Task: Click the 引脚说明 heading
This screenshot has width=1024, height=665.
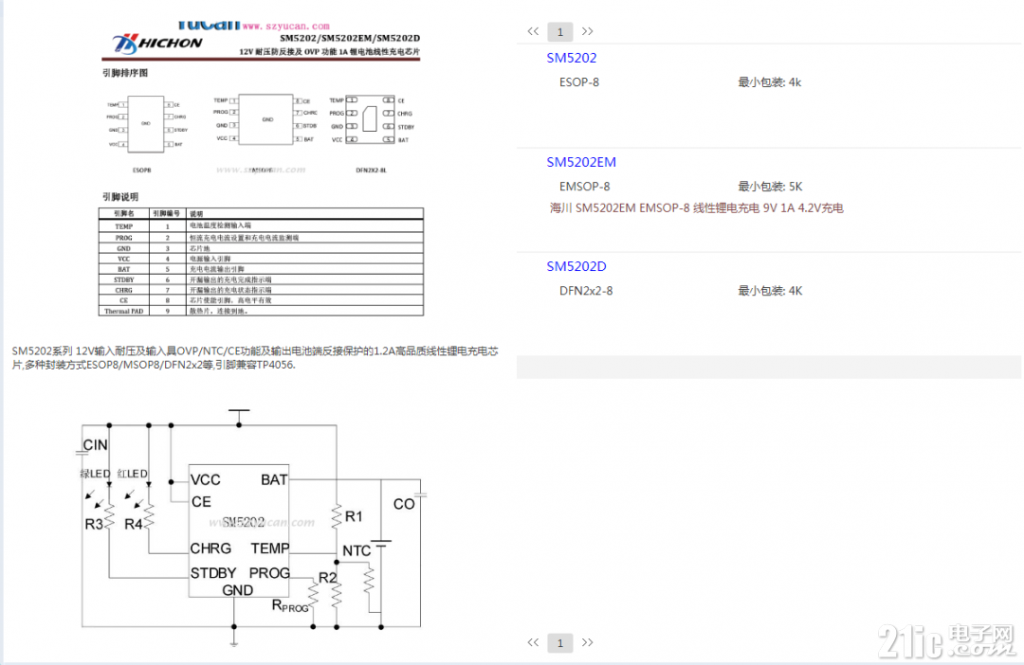Action: 120,196
